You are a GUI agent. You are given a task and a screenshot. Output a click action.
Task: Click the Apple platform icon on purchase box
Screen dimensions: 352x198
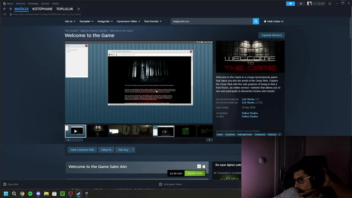pyautogui.click(x=204, y=166)
